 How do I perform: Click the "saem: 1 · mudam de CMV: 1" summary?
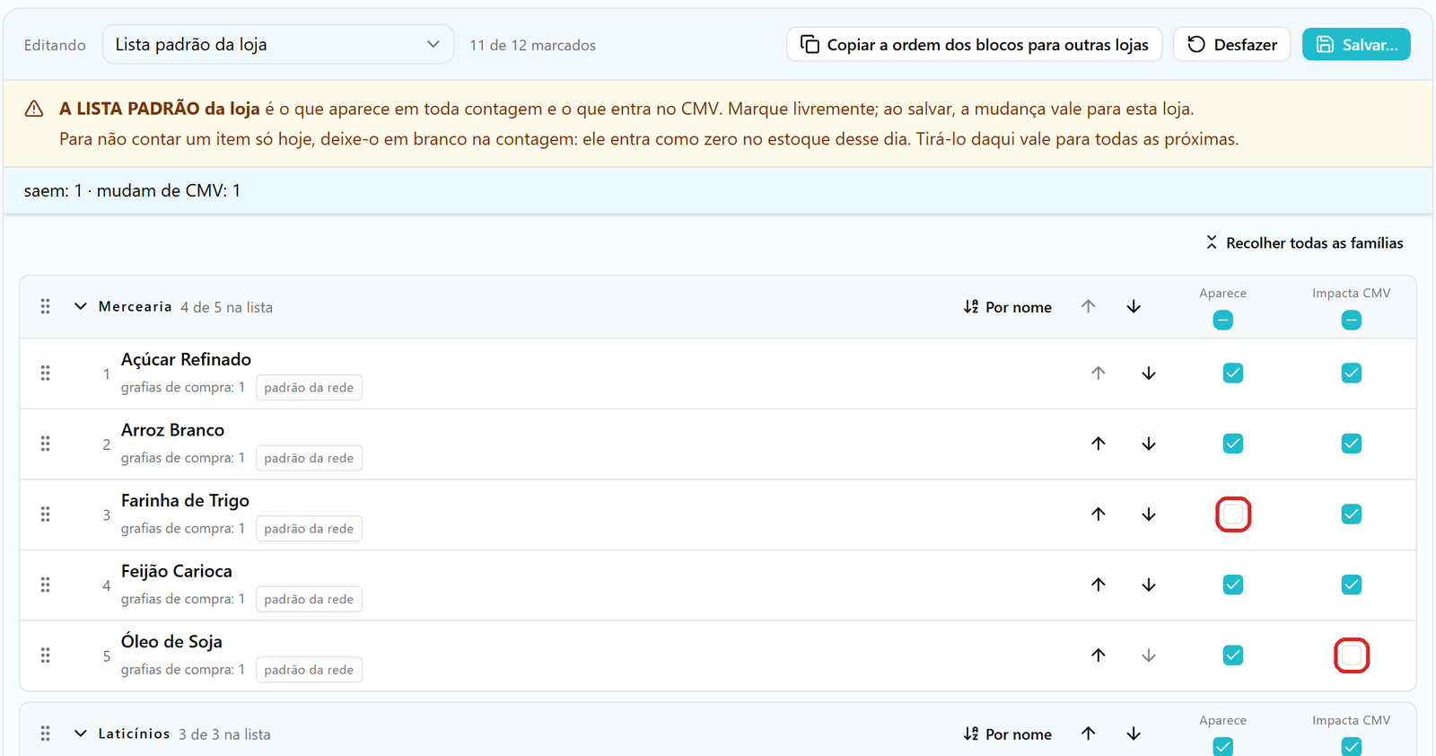tap(132, 190)
